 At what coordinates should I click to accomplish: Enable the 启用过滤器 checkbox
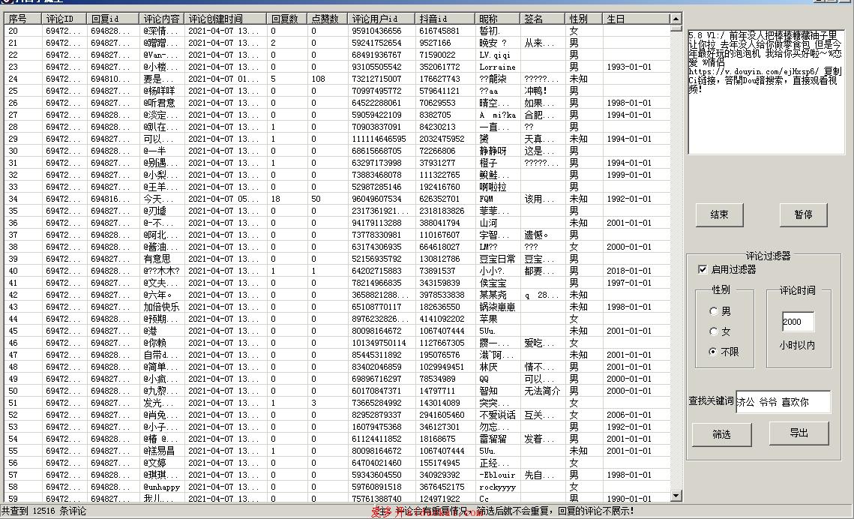point(703,269)
